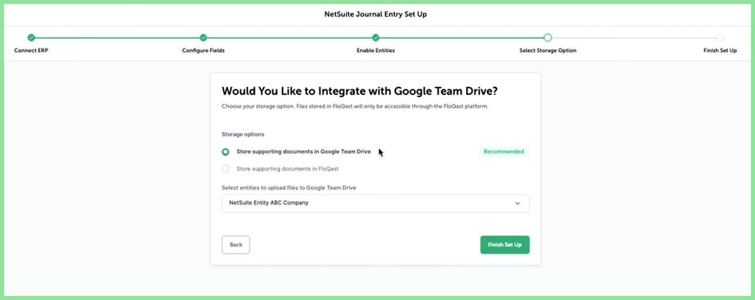Click the Enable Entities step checkmark icon
The height and width of the screenshot is (300, 755).
point(376,37)
